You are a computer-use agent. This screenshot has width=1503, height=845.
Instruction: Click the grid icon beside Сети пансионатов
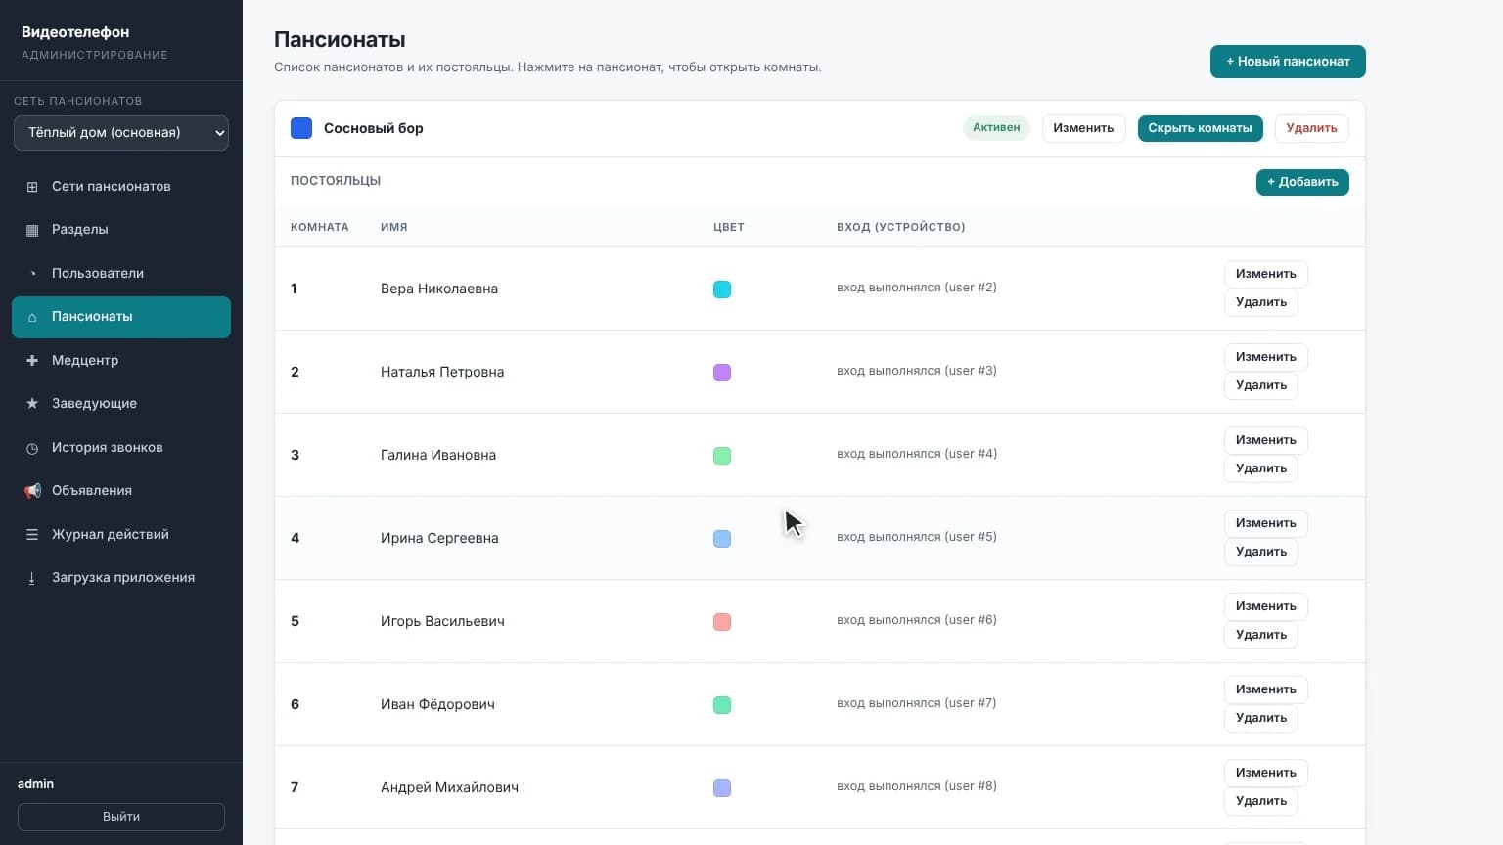click(x=32, y=187)
